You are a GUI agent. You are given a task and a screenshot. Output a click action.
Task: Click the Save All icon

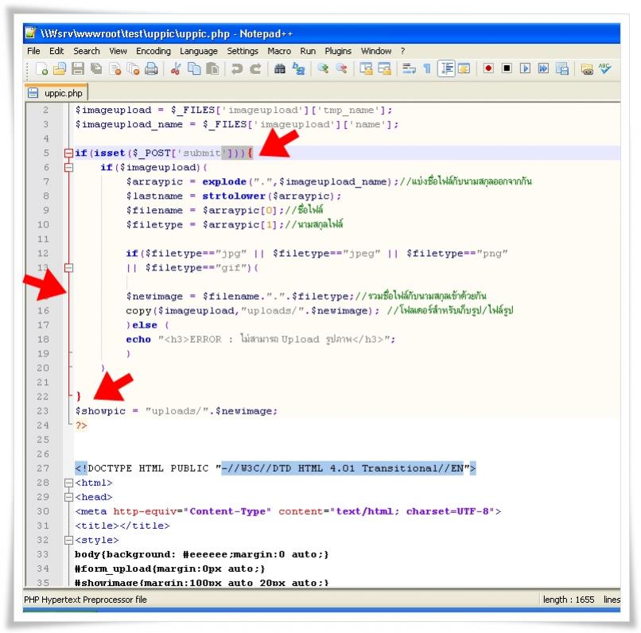pos(96,68)
